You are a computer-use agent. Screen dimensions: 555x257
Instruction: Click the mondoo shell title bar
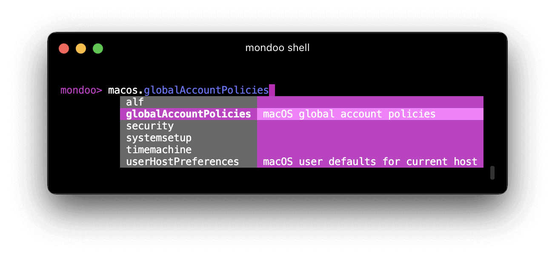pos(277,48)
